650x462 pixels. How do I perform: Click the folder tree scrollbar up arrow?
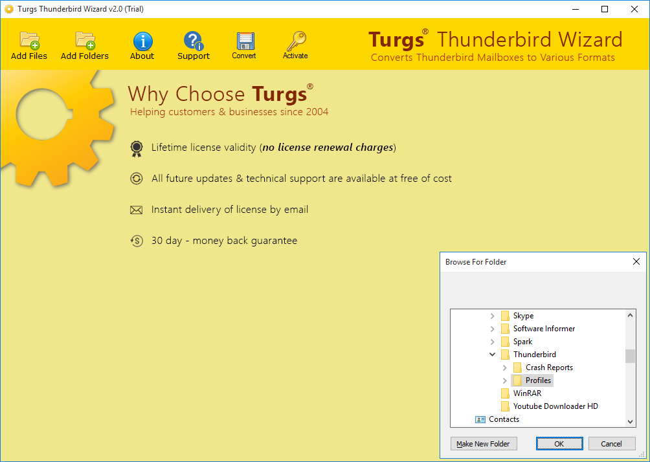[x=630, y=315]
